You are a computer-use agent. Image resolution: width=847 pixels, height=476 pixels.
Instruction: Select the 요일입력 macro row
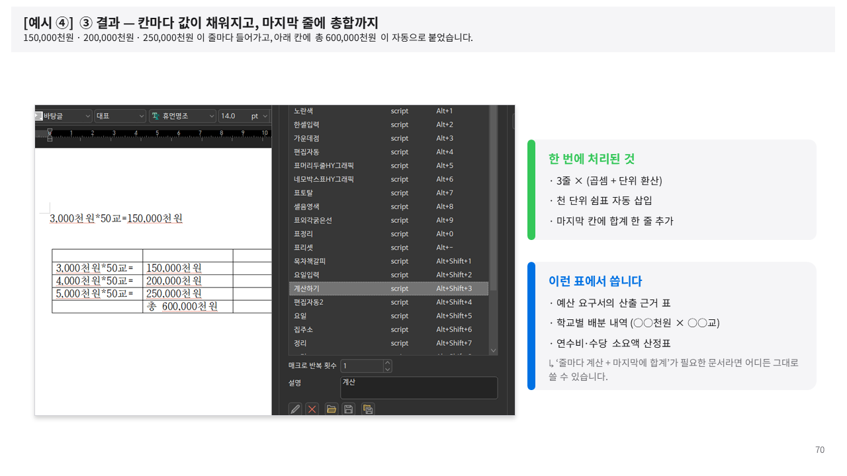pyautogui.click(x=388, y=275)
